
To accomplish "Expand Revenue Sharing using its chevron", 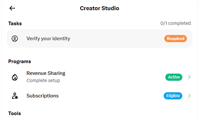I will [189, 77].
